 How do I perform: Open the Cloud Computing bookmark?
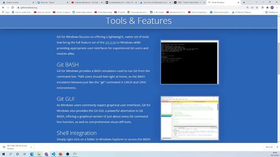[198, 12]
